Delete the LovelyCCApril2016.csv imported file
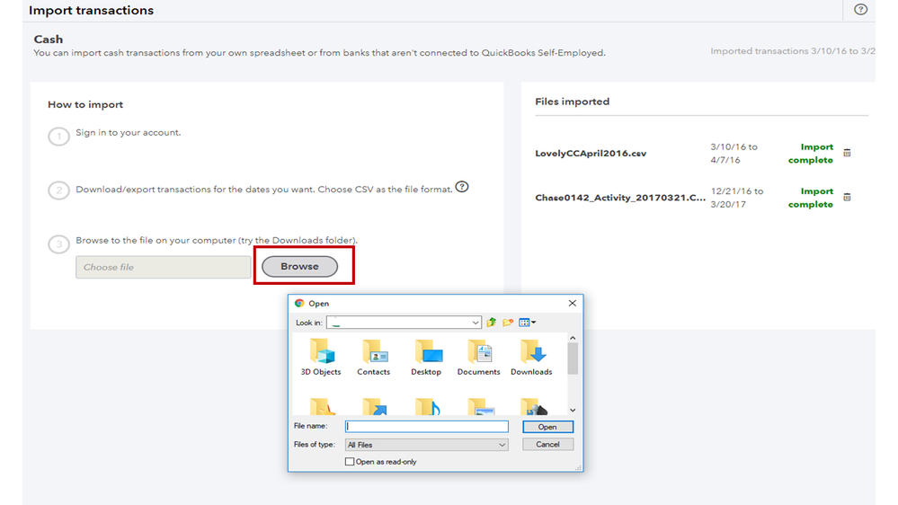The height and width of the screenshot is (505, 898). (847, 153)
